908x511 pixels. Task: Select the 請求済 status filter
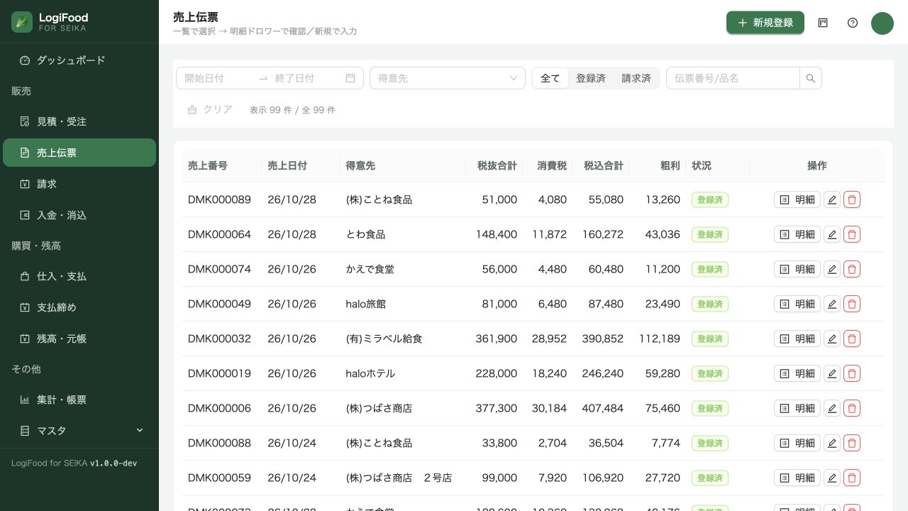tap(636, 78)
